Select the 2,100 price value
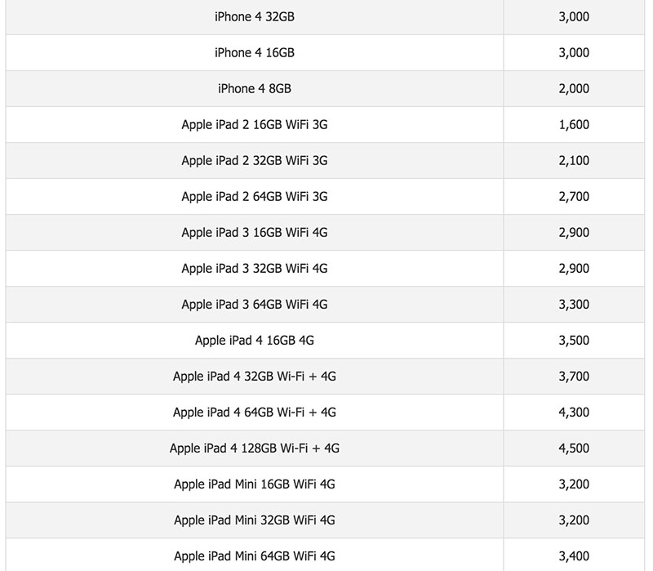 pyautogui.click(x=574, y=161)
